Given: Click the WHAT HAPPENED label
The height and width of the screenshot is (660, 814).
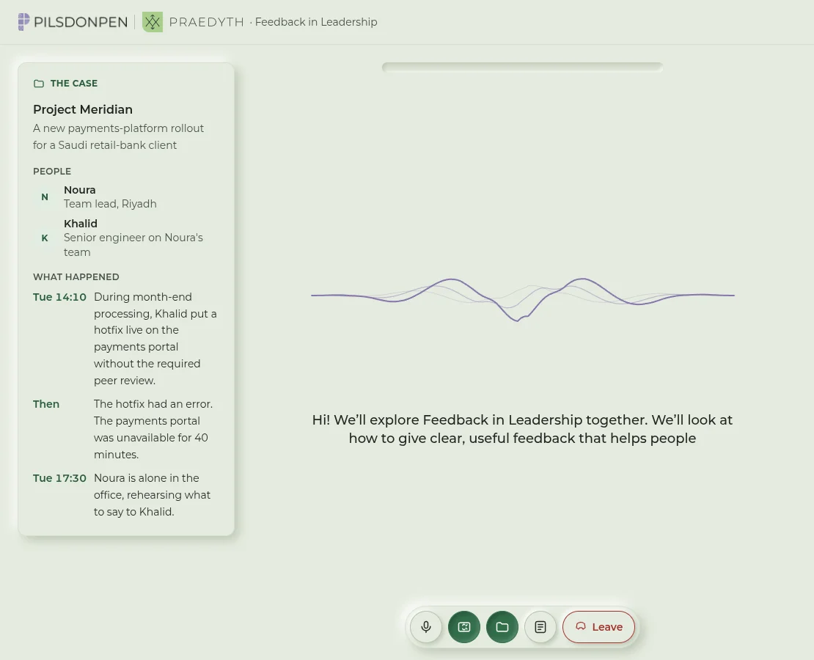Looking at the screenshot, I should (76, 276).
